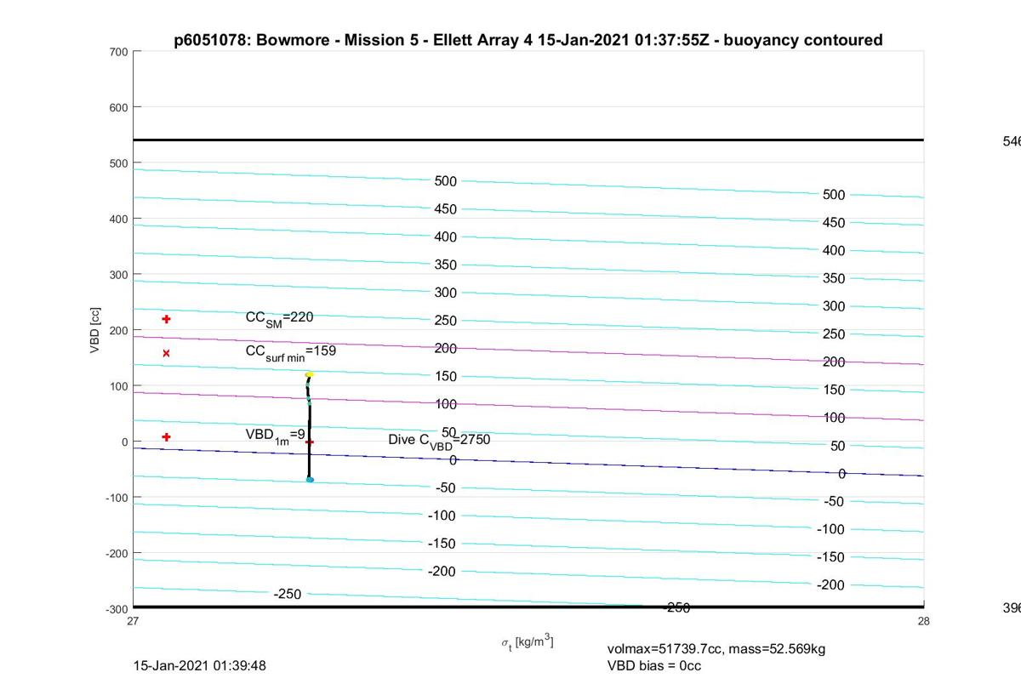The height and width of the screenshot is (684, 1021).
Task: Click the thick black horizontal line near VBD 540
Action: coord(528,140)
